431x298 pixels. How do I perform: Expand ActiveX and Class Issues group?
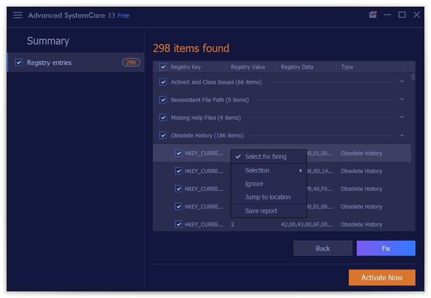pos(402,82)
